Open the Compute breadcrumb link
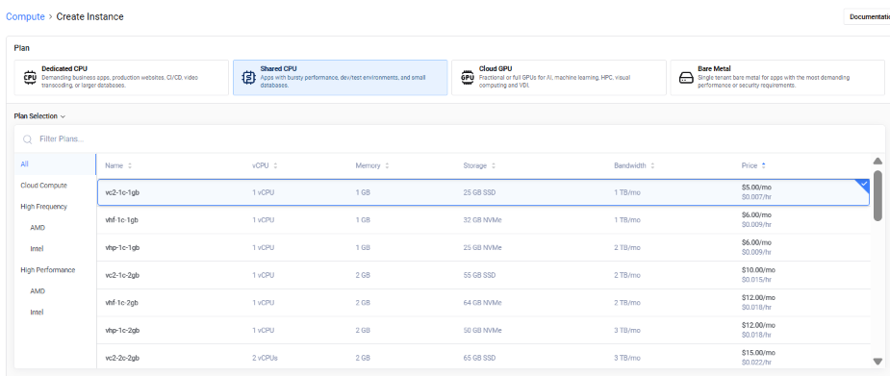The height and width of the screenshot is (376, 890). tap(25, 17)
